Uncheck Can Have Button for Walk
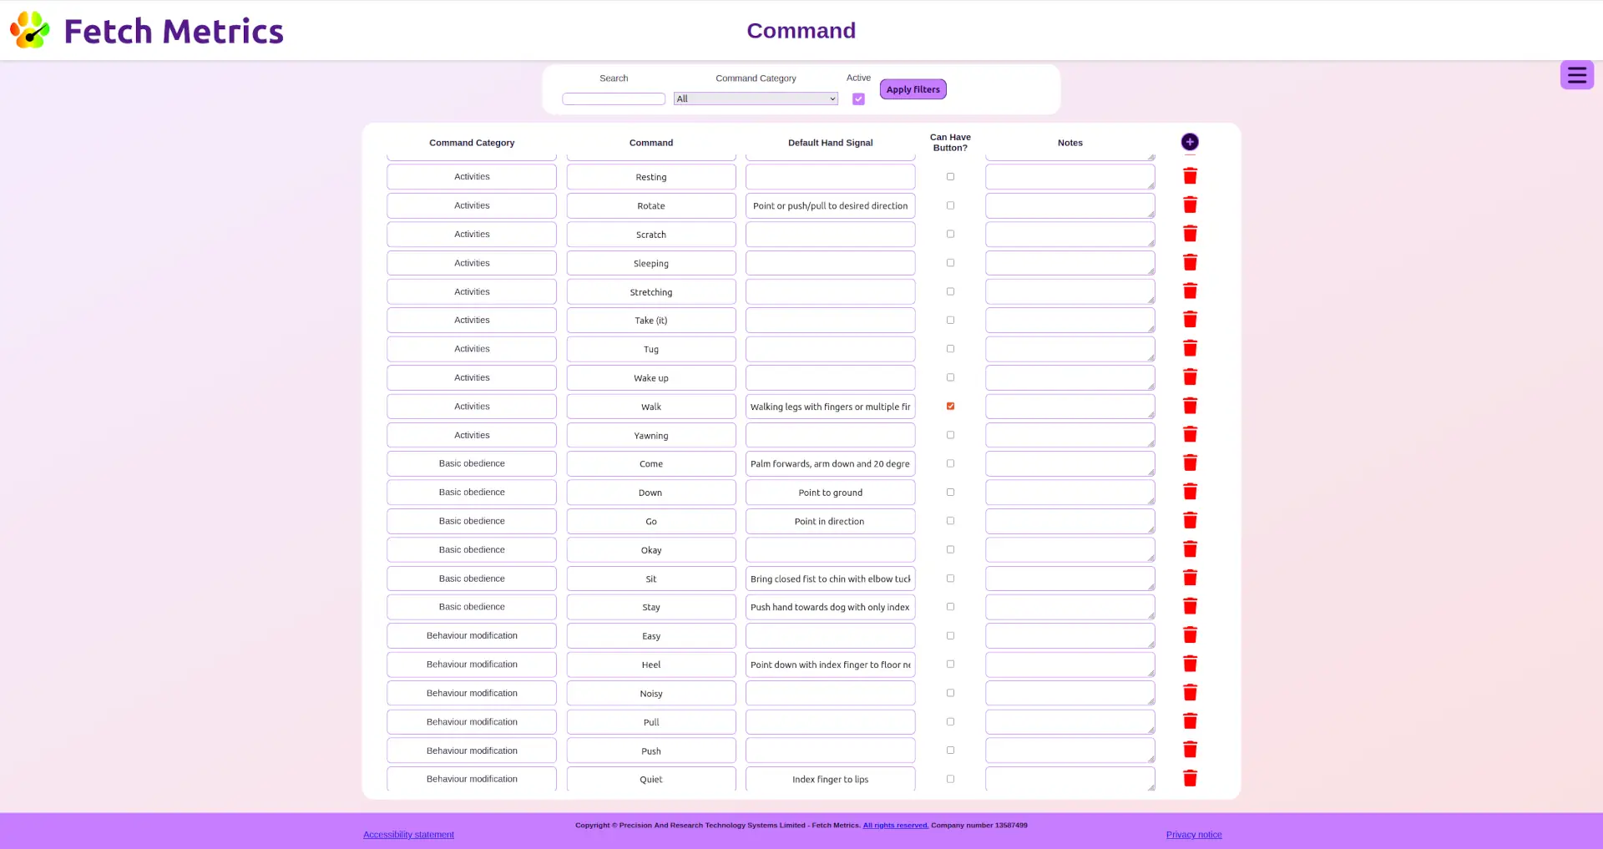 (x=950, y=407)
